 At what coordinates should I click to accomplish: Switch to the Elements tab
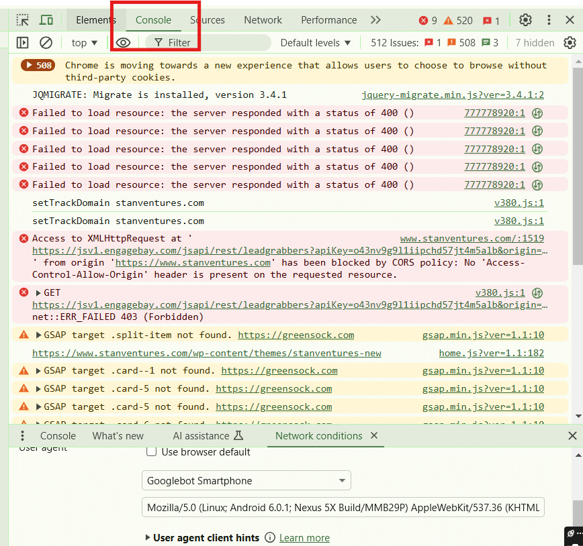pyautogui.click(x=96, y=20)
